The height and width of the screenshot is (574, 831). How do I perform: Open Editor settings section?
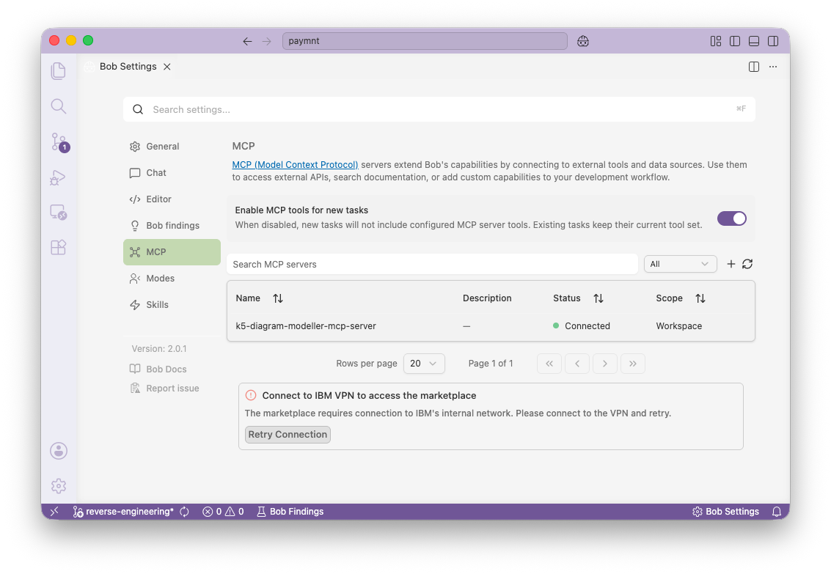tap(172, 199)
